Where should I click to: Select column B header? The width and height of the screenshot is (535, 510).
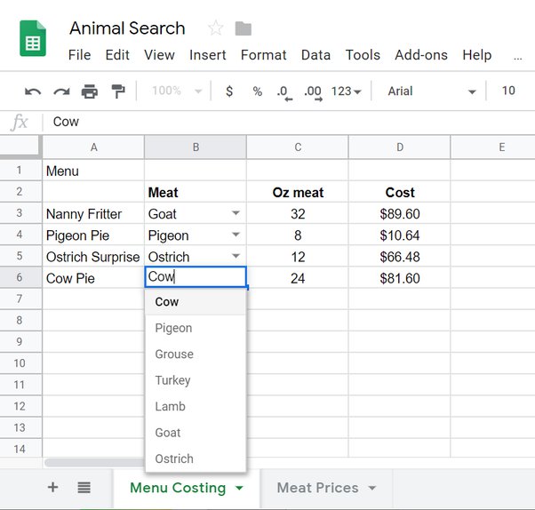pyautogui.click(x=196, y=147)
